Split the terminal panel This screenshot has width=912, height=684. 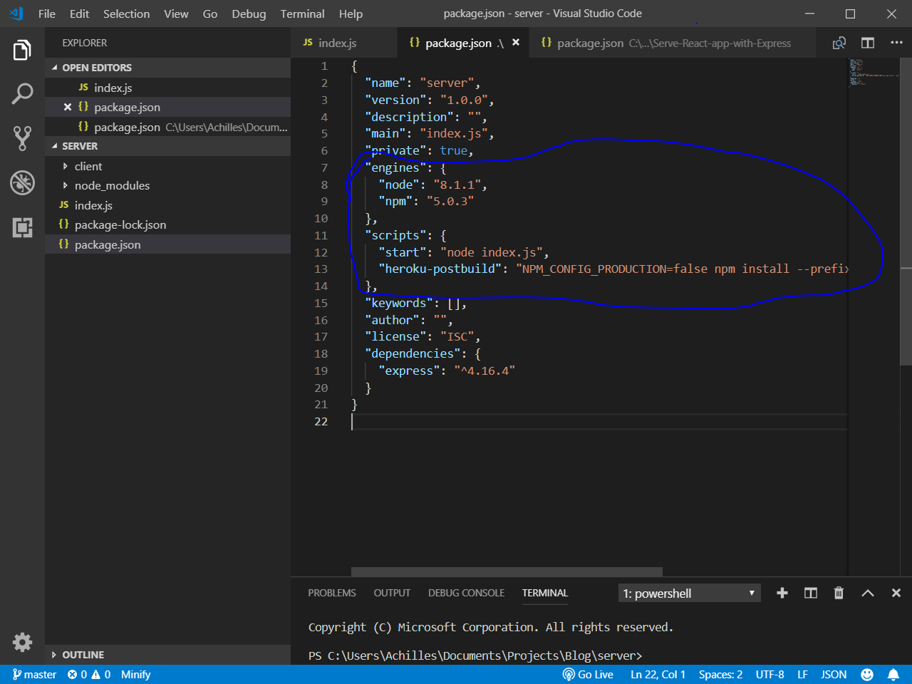tap(811, 593)
